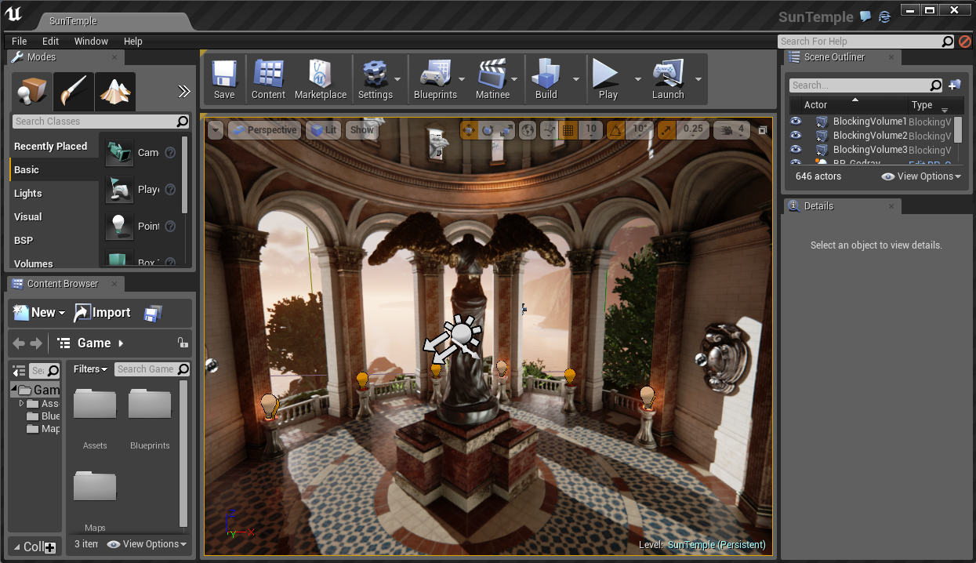The height and width of the screenshot is (563, 976).
Task: Expand the Build options dropdown arrow
Action: point(576,79)
